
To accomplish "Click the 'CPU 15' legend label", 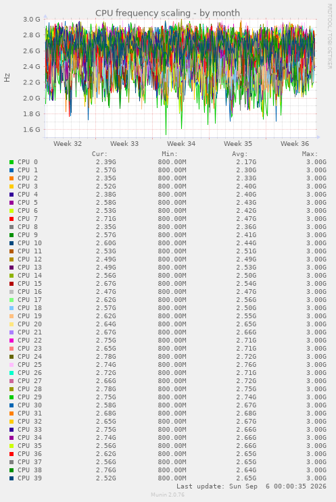I will click(30, 284).
